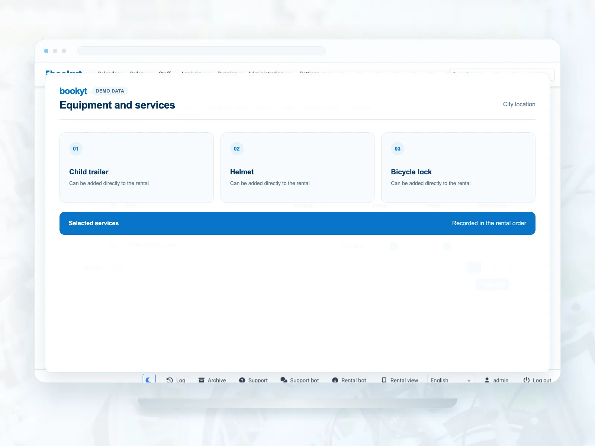Open the Archive box icon
The image size is (595, 446).
coord(202,380)
